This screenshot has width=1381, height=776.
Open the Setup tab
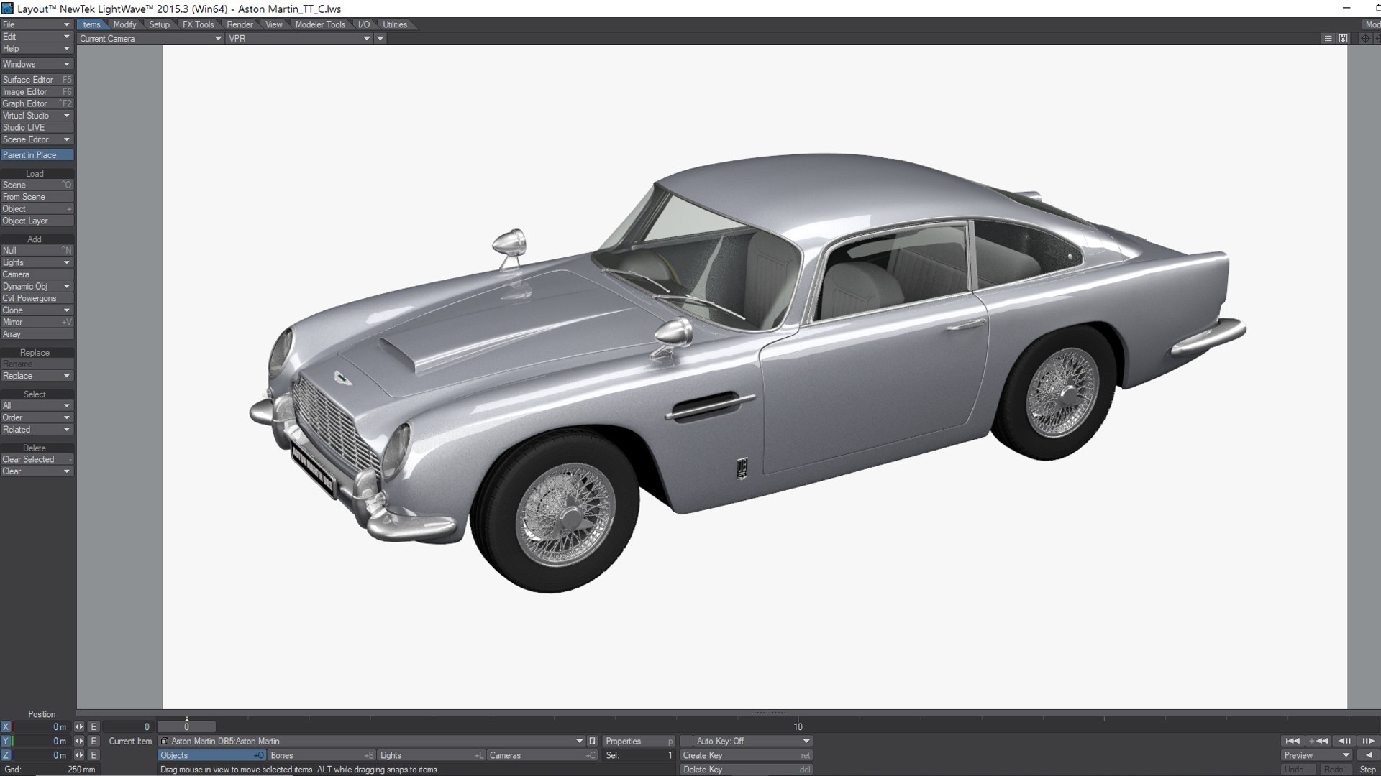click(x=159, y=24)
